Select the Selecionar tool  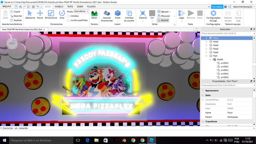click(x=30, y=15)
